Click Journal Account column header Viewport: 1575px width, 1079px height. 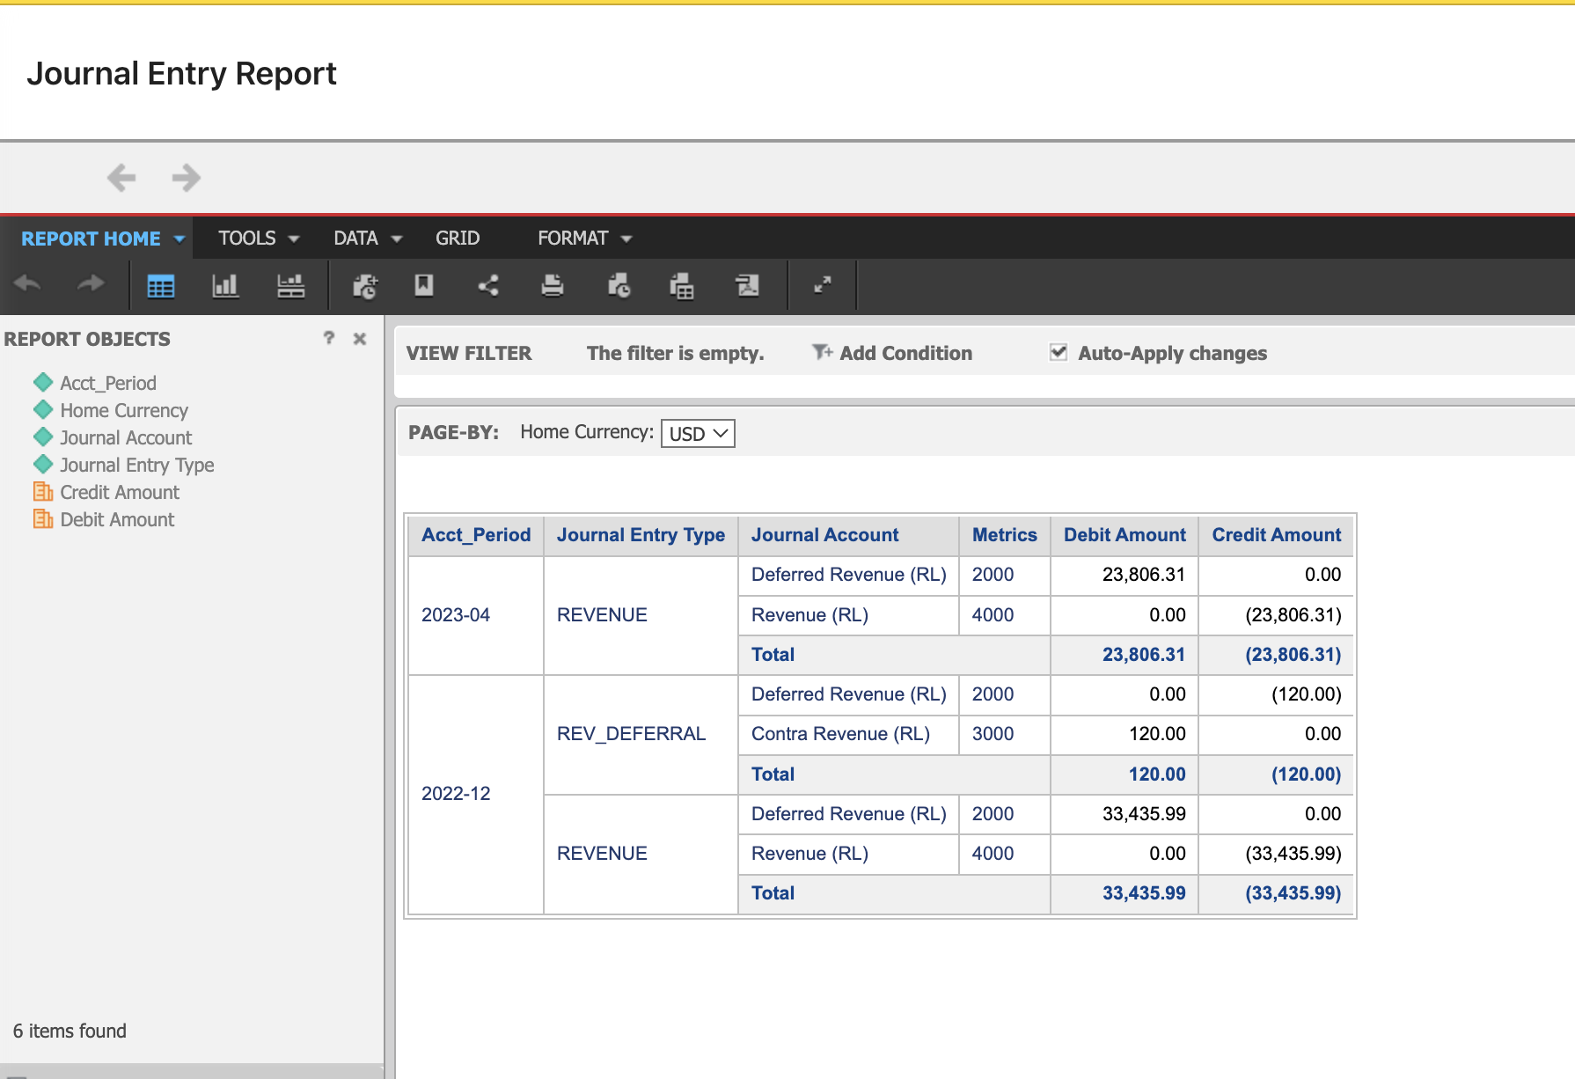pyautogui.click(x=848, y=535)
